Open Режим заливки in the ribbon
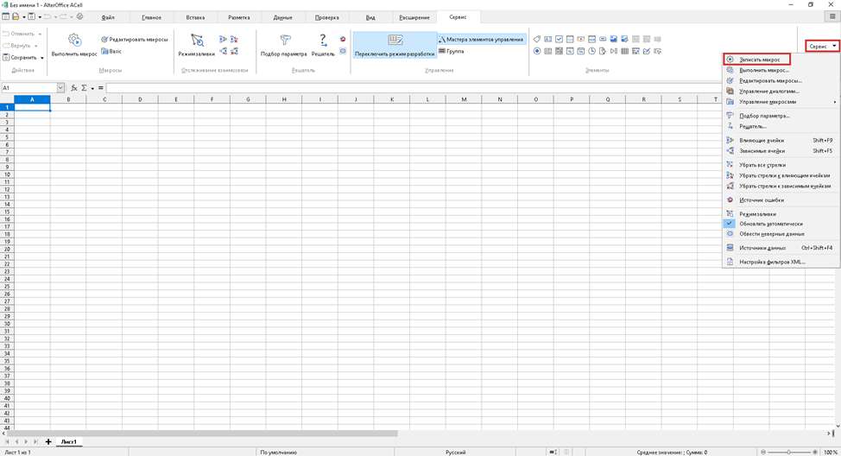Screen dimensions: 841x456 196,43
